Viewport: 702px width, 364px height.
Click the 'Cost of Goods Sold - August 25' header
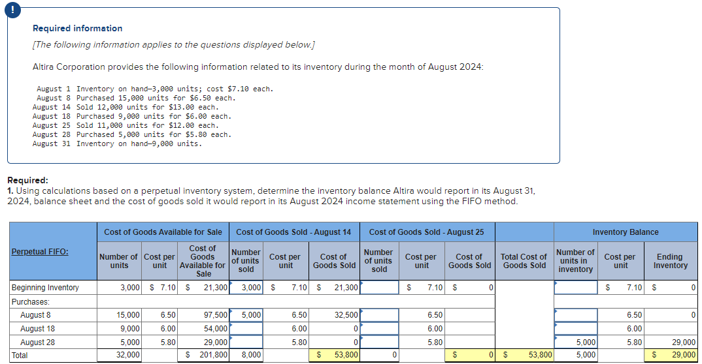[x=426, y=232]
